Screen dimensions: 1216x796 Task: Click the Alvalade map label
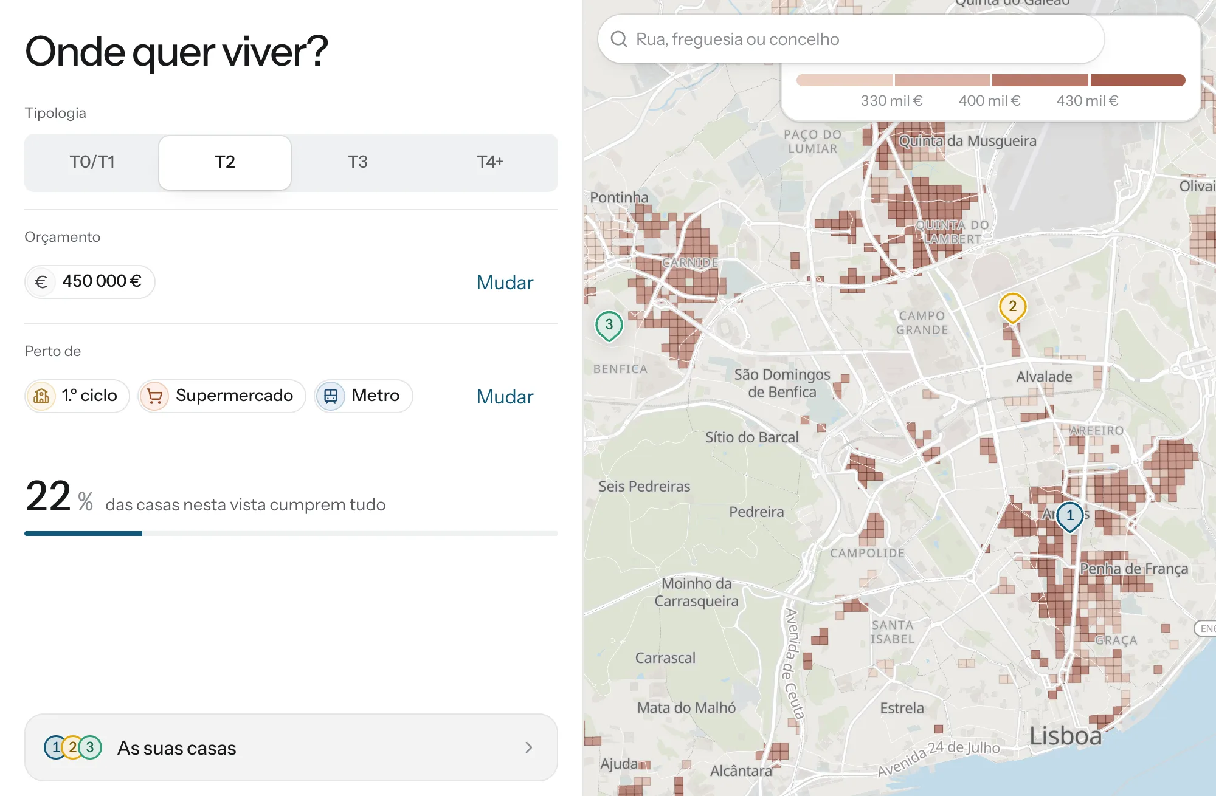[1045, 377]
